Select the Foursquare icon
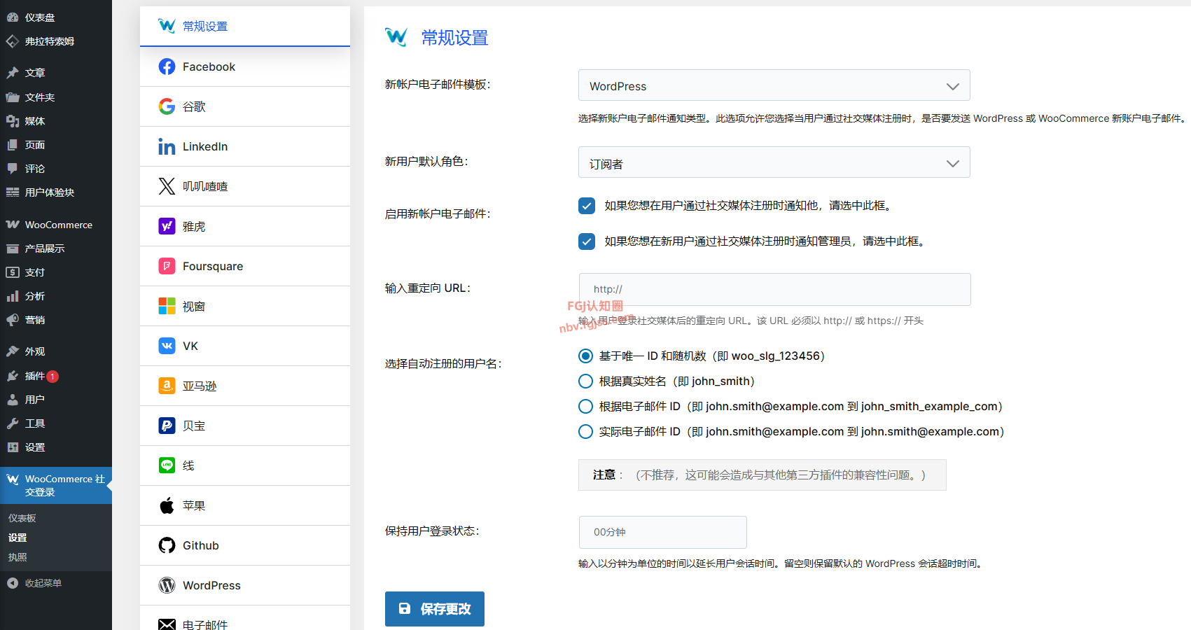 pyautogui.click(x=167, y=266)
